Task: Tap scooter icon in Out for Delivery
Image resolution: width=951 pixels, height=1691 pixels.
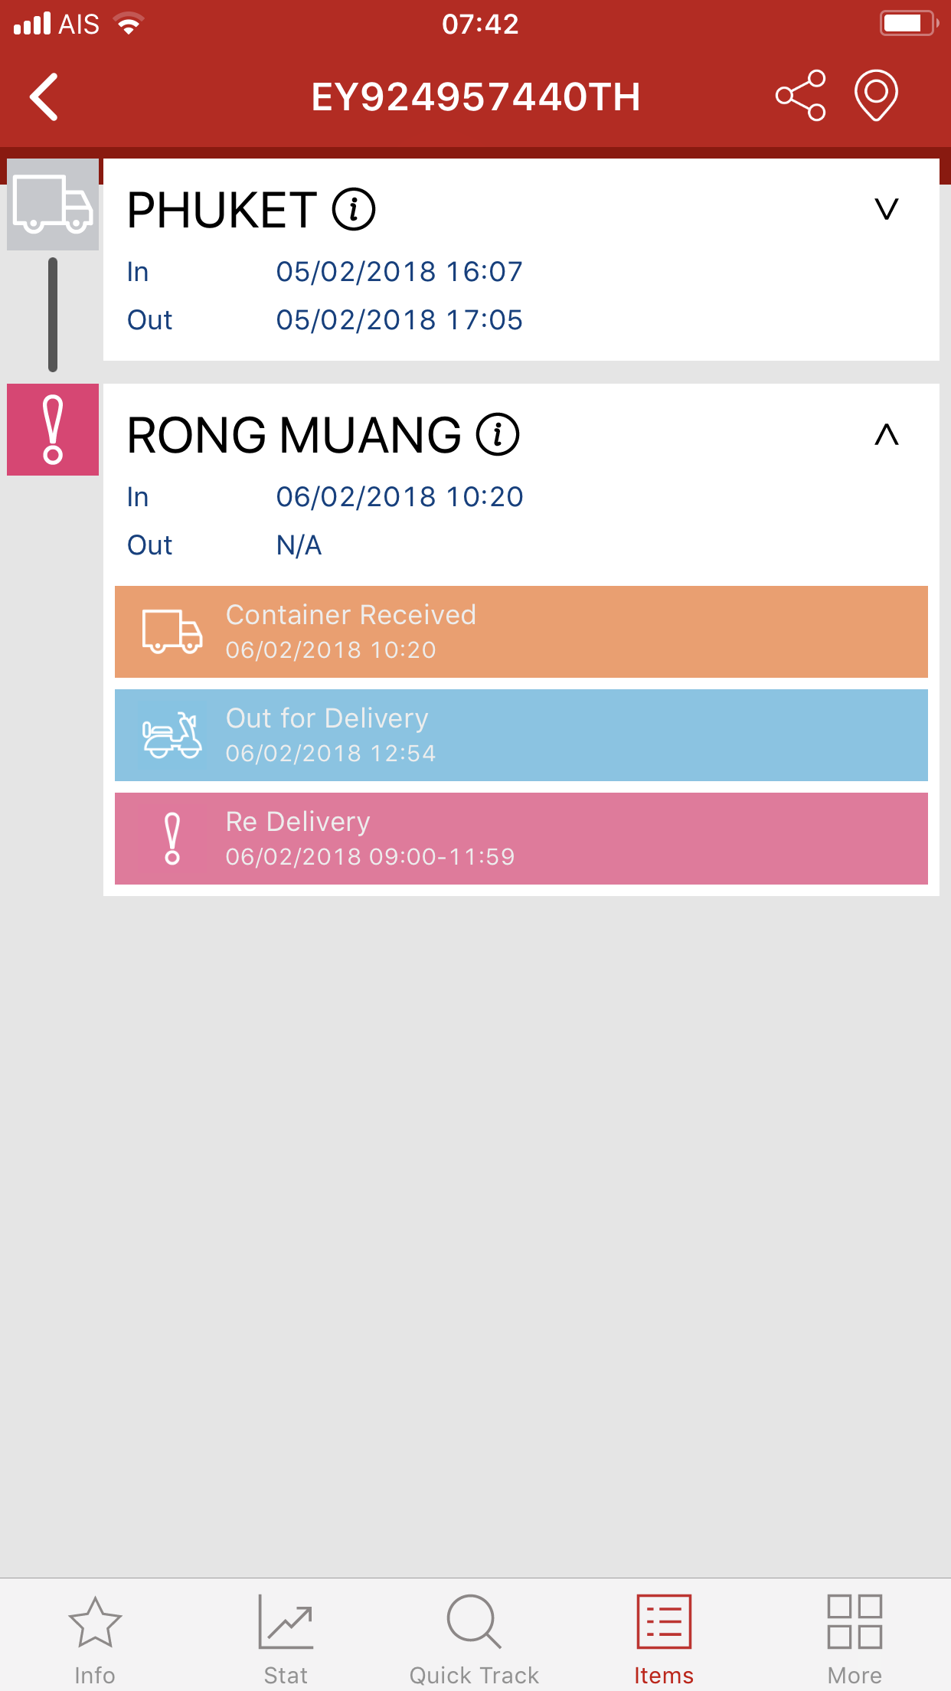Action: pos(172,735)
